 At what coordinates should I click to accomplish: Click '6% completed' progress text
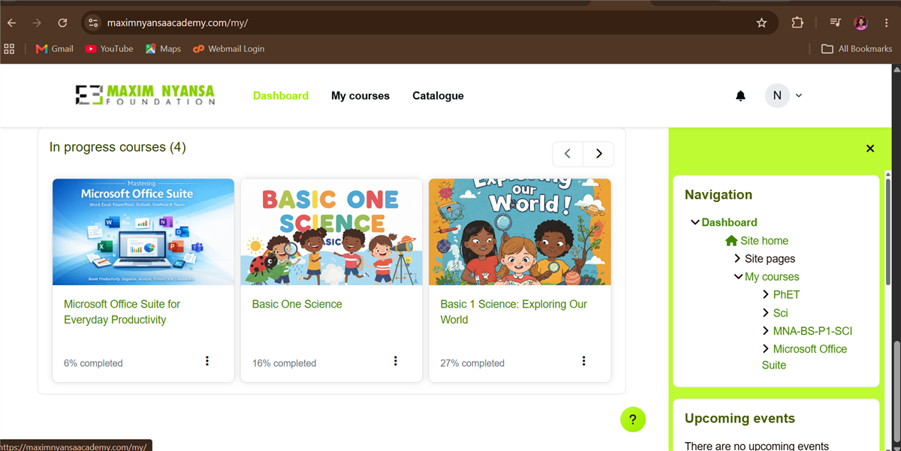pyautogui.click(x=93, y=363)
